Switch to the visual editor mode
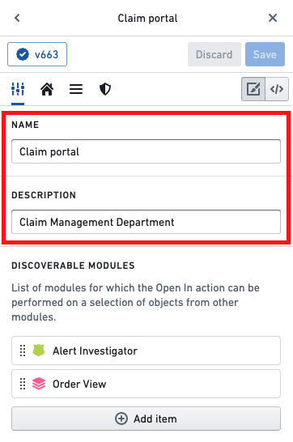 253,89
